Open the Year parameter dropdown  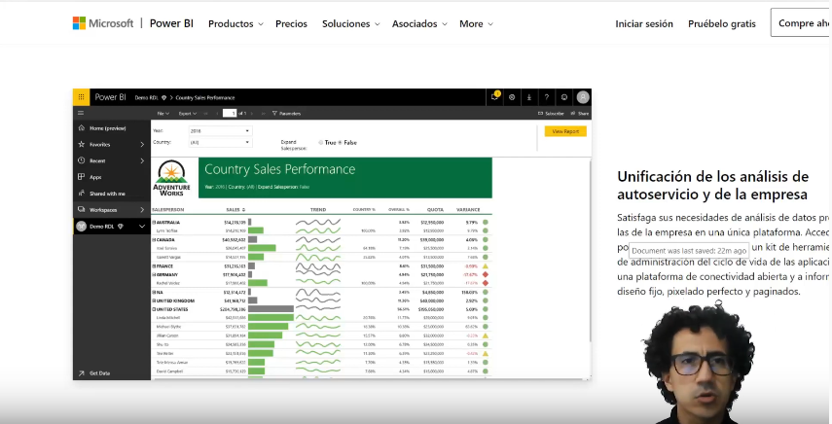click(x=221, y=130)
